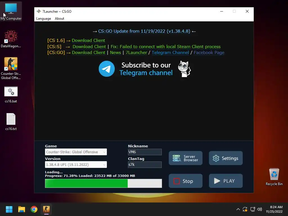
Task: Open the News link
Action: [x=115, y=53]
